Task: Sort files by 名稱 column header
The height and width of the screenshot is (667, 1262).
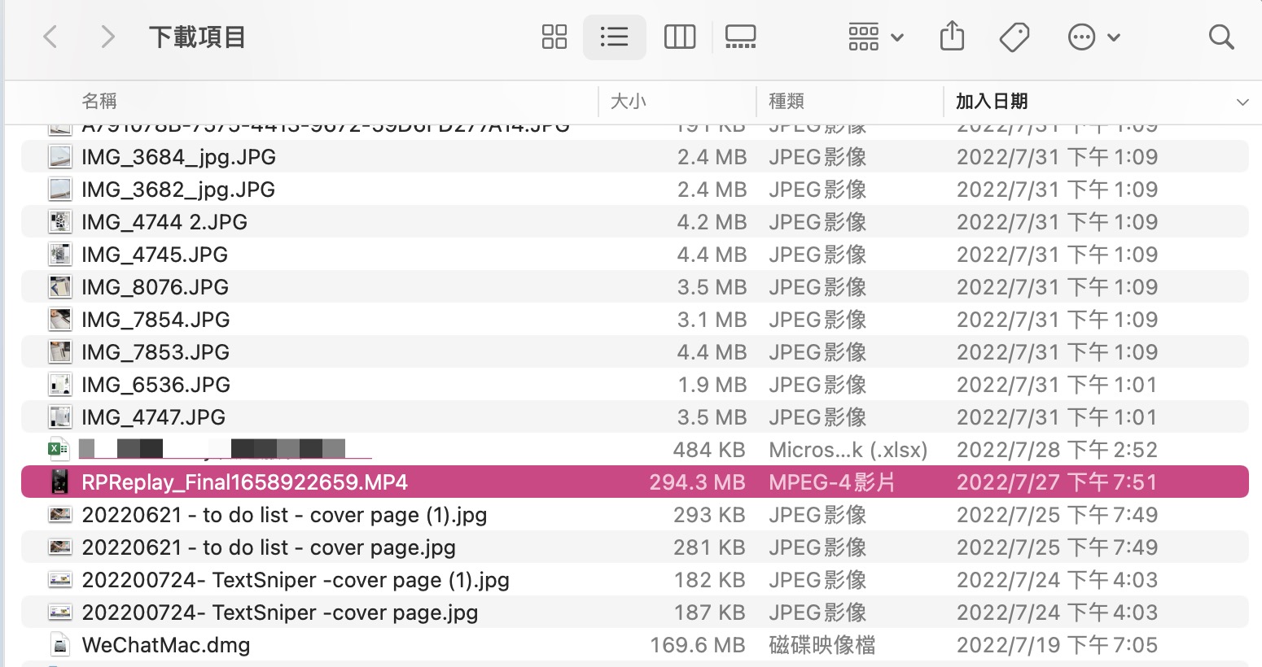Action: click(x=99, y=101)
